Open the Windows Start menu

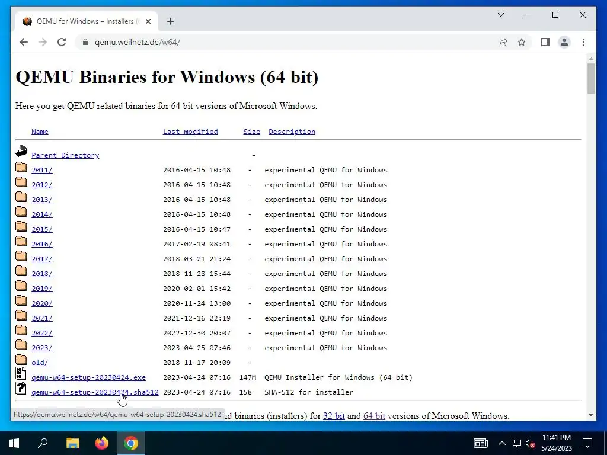point(14,443)
